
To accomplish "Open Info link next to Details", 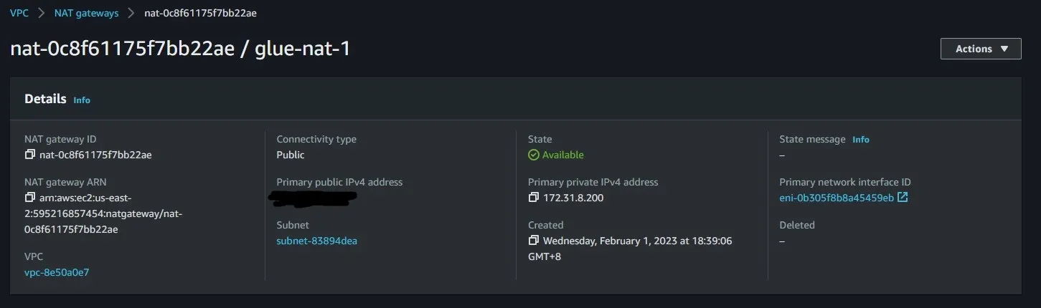I will (x=82, y=100).
